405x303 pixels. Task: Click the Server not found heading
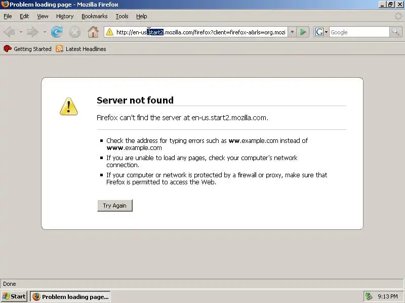pyautogui.click(x=135, y=100)
